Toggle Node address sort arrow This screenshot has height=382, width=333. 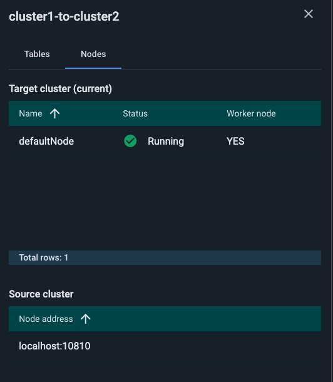pyautogui.click(x=85, y=319)
